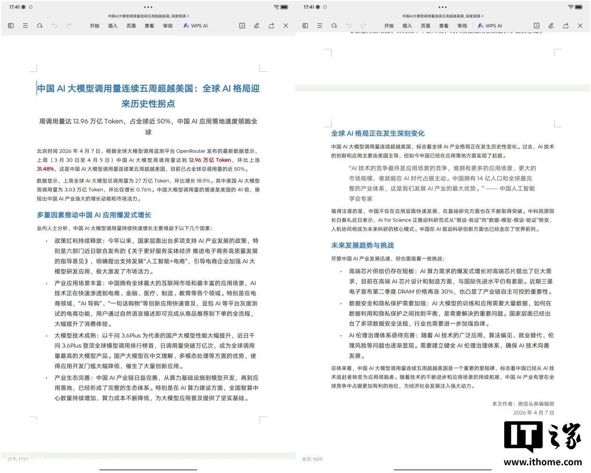Toggle edit mode with the pen icon
591x473 pixels.
click(256, 26)
